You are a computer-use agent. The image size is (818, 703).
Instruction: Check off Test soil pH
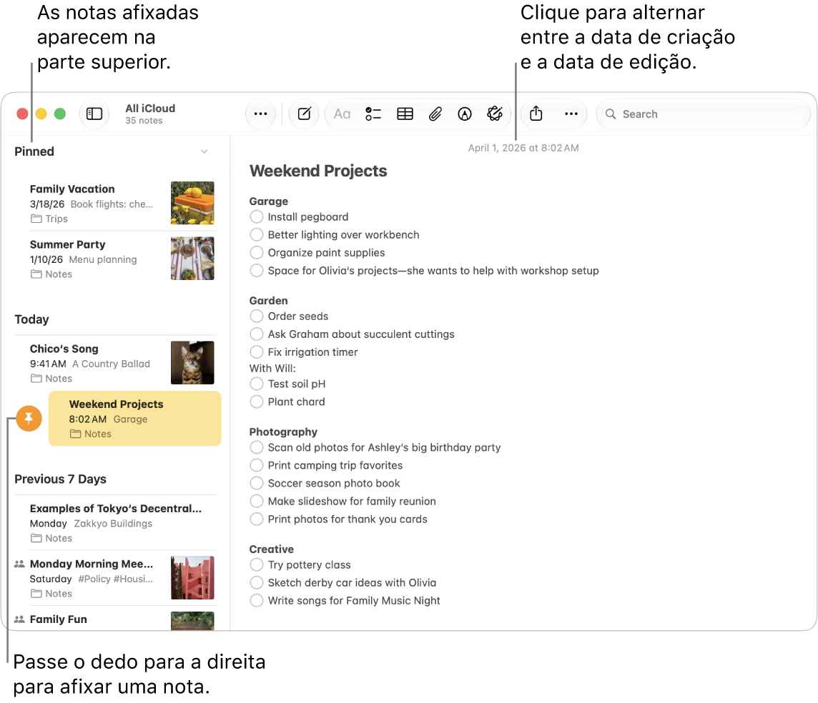(x=256, y=384)
